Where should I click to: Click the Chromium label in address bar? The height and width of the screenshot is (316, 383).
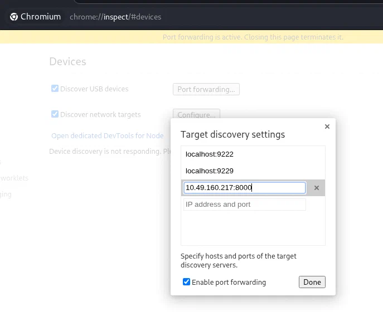coord(41,17)
